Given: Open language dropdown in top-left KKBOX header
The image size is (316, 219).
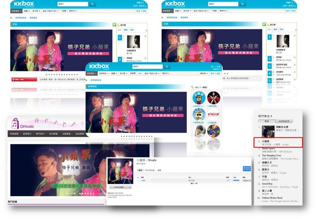Looking at the screenshot, I should 141,3.
